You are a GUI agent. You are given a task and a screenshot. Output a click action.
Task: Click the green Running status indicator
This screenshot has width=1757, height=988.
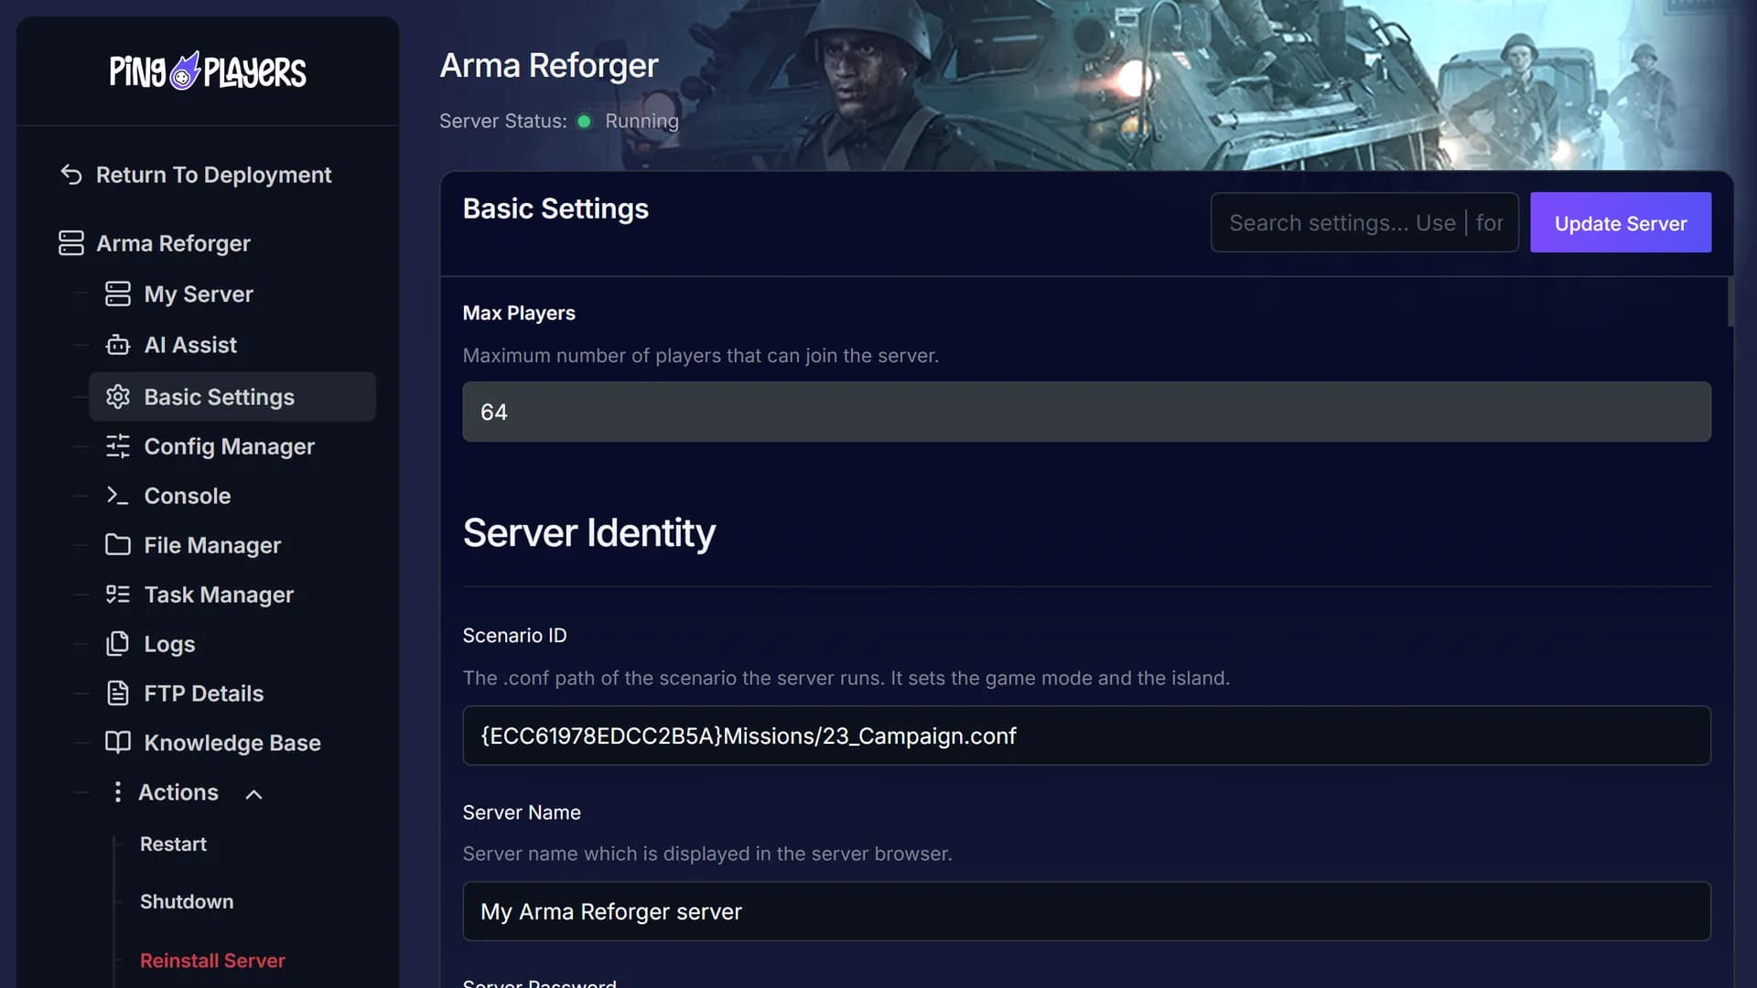(584, 121)
